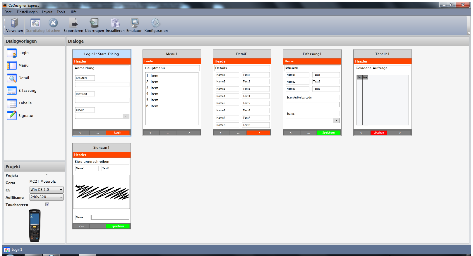Toggle the Touchscreen checkbox

[47, 205]
